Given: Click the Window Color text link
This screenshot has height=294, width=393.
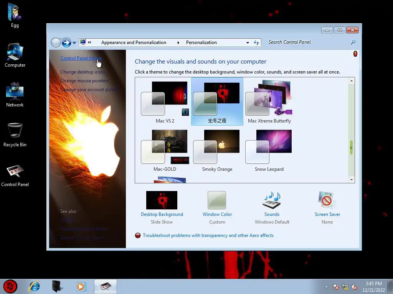Looking at the screenshot, I should pyautogui.click(x=217, y=214).
